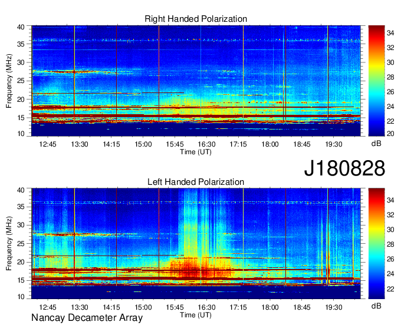Click the Left Handed Polarization title
401x325 pixels.
(196, 182)
